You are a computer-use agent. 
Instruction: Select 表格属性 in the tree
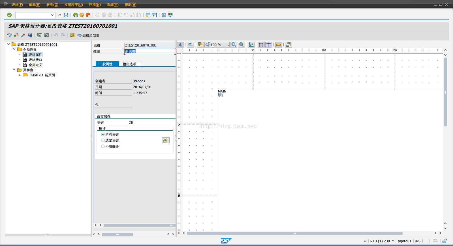point(35,55)
